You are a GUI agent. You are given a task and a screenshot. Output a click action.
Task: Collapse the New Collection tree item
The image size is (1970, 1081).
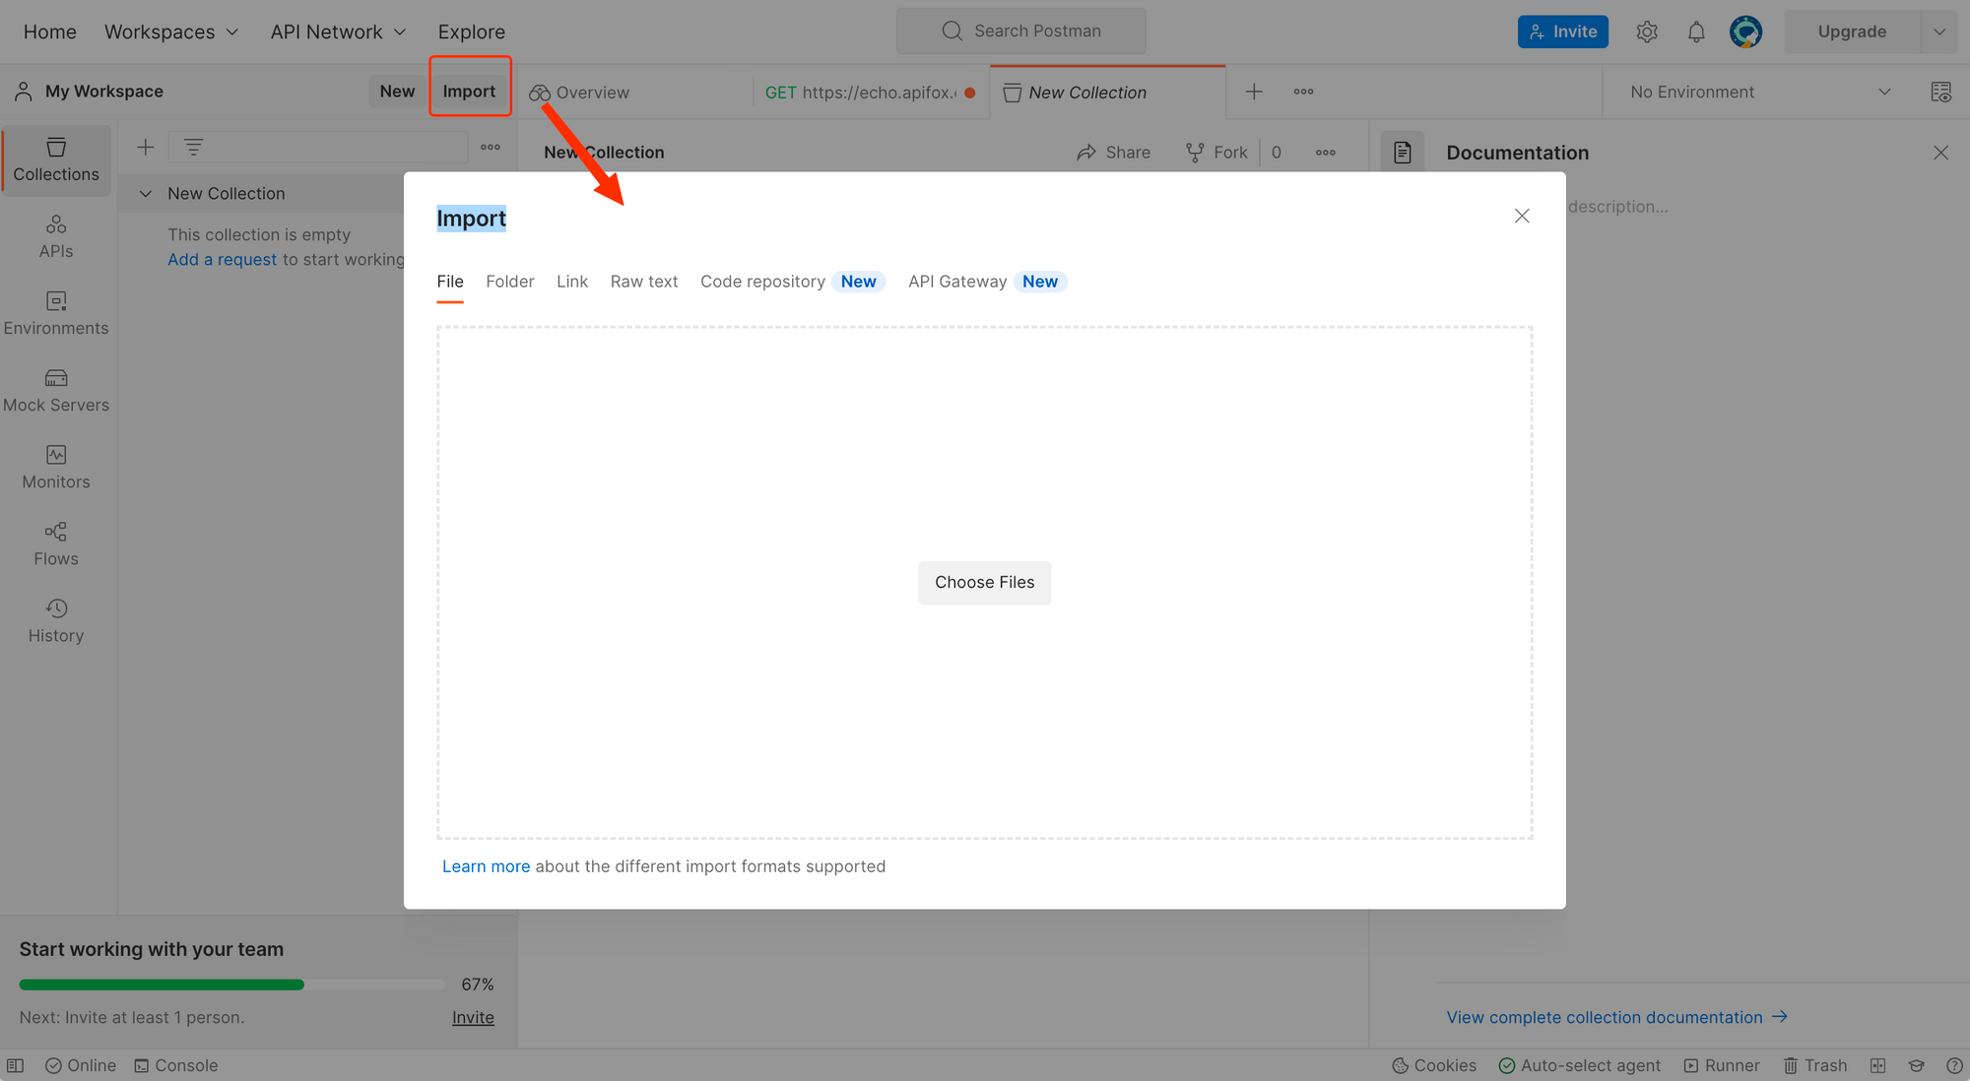coord(146,194)
